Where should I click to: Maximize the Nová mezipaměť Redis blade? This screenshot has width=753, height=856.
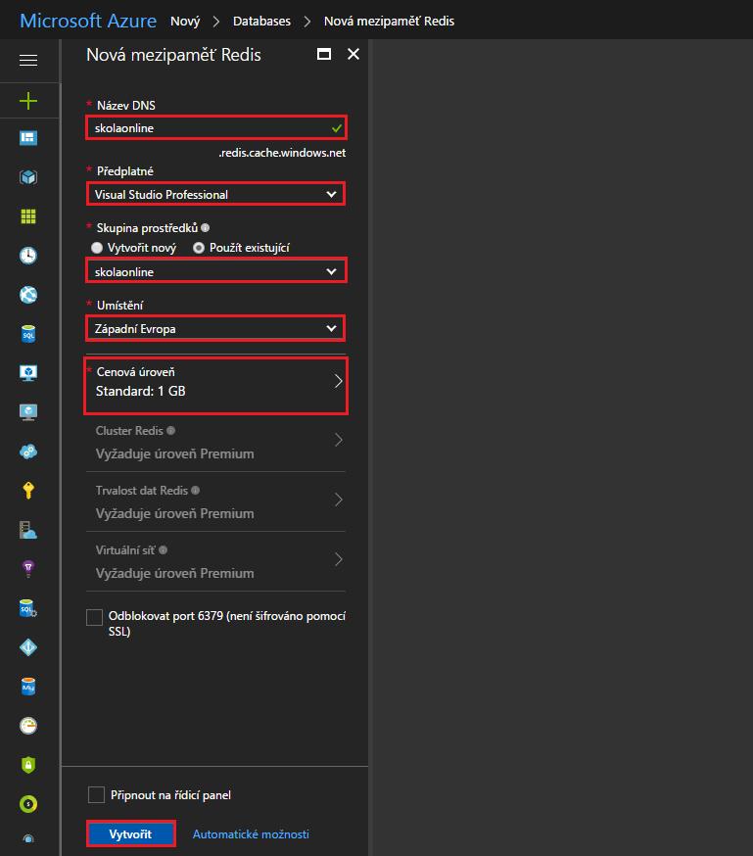coord(324,54)
